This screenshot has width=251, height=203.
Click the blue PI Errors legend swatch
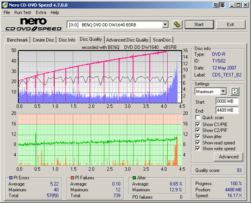[11, 178]
